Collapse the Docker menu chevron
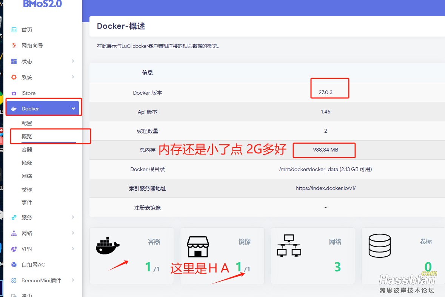Image resolution: width=445 pixels, height=297 pixels. [x=73, y=109]
